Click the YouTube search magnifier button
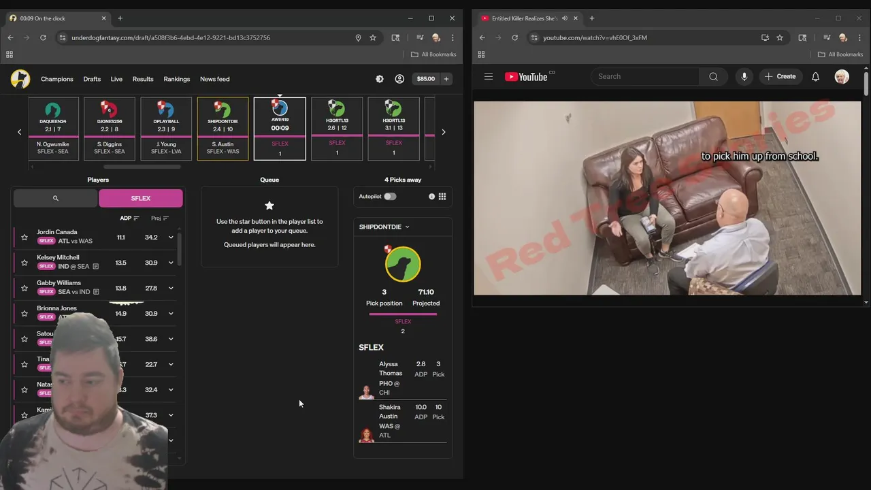 (713, 76)
